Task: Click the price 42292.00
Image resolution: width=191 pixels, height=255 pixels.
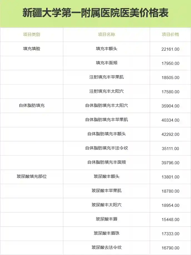Action: point(170,134)
